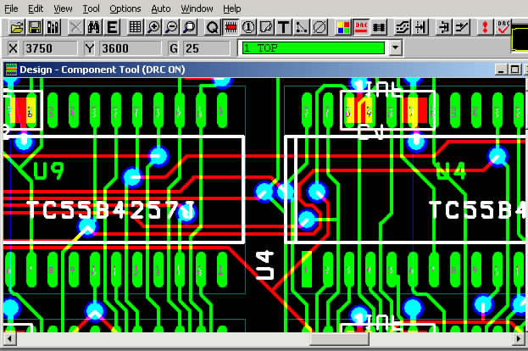The image size is (528, 351).
Task: Click the horizontal scrollbar right arrow
Action: point(519,338)
